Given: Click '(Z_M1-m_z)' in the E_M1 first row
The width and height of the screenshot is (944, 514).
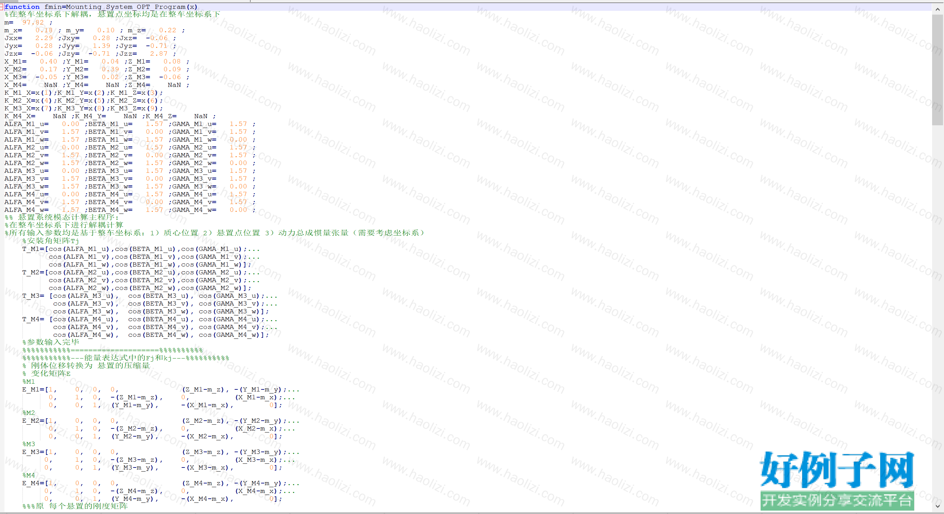Looking at the screenshot, I should pyautogui.click(x=204, y=389).
